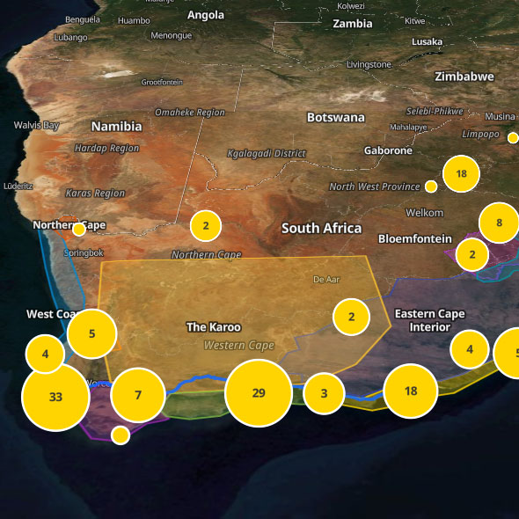Image resolution: width=519 pixels, height=519 pixels.
Task: Click the Livingstone town label
Action: (369, 64)
